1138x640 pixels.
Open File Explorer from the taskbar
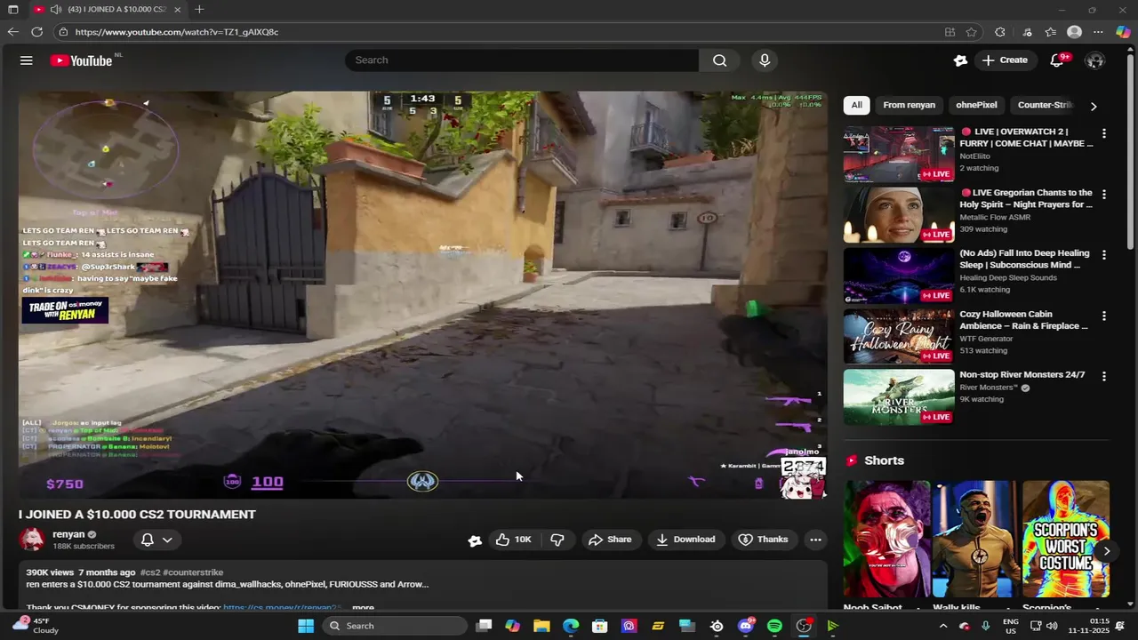pos(541,626)
